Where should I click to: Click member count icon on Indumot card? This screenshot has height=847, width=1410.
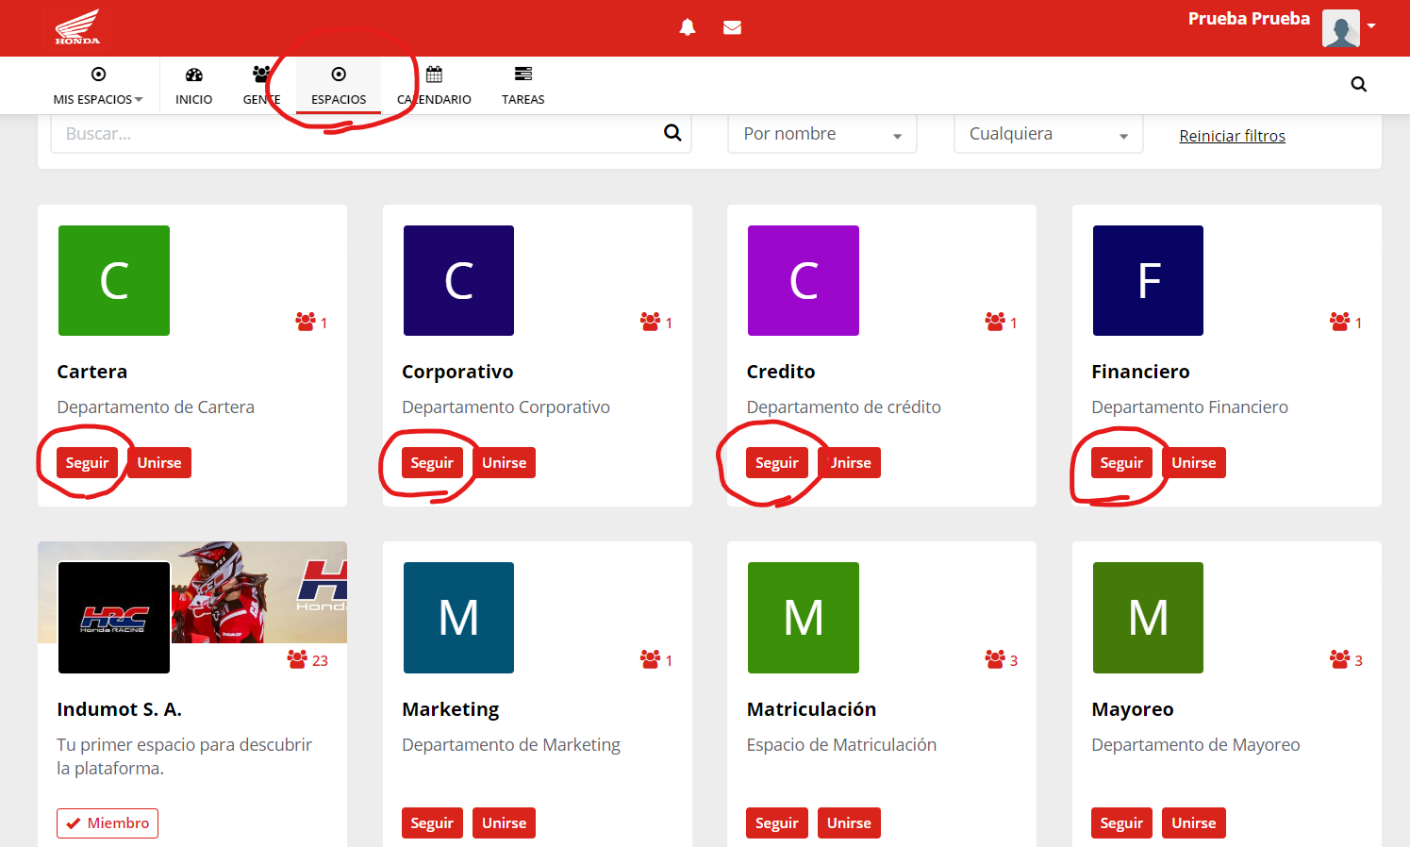[298, 659]
